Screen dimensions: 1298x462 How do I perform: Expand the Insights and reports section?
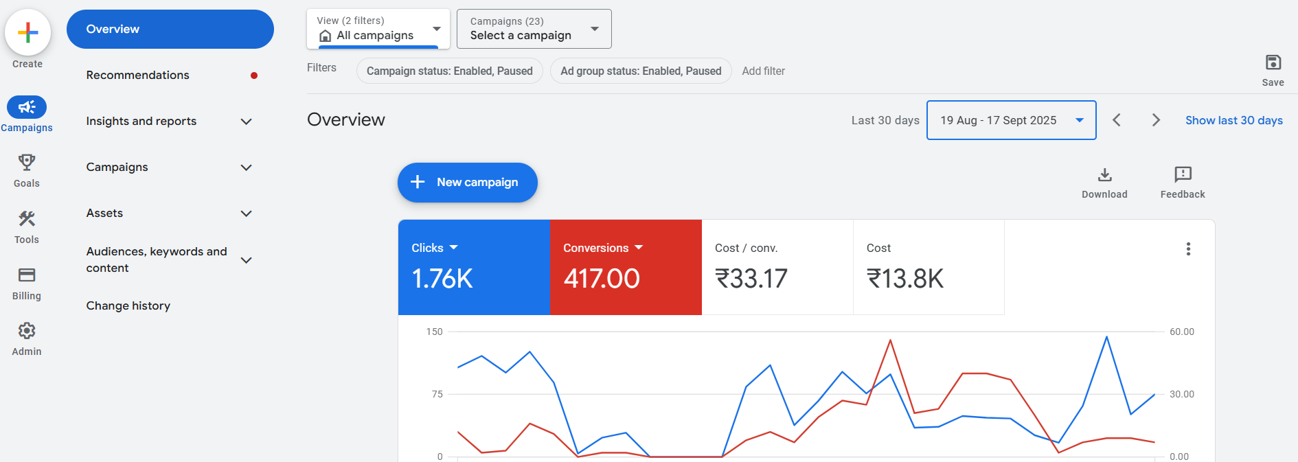pos(246,122)
